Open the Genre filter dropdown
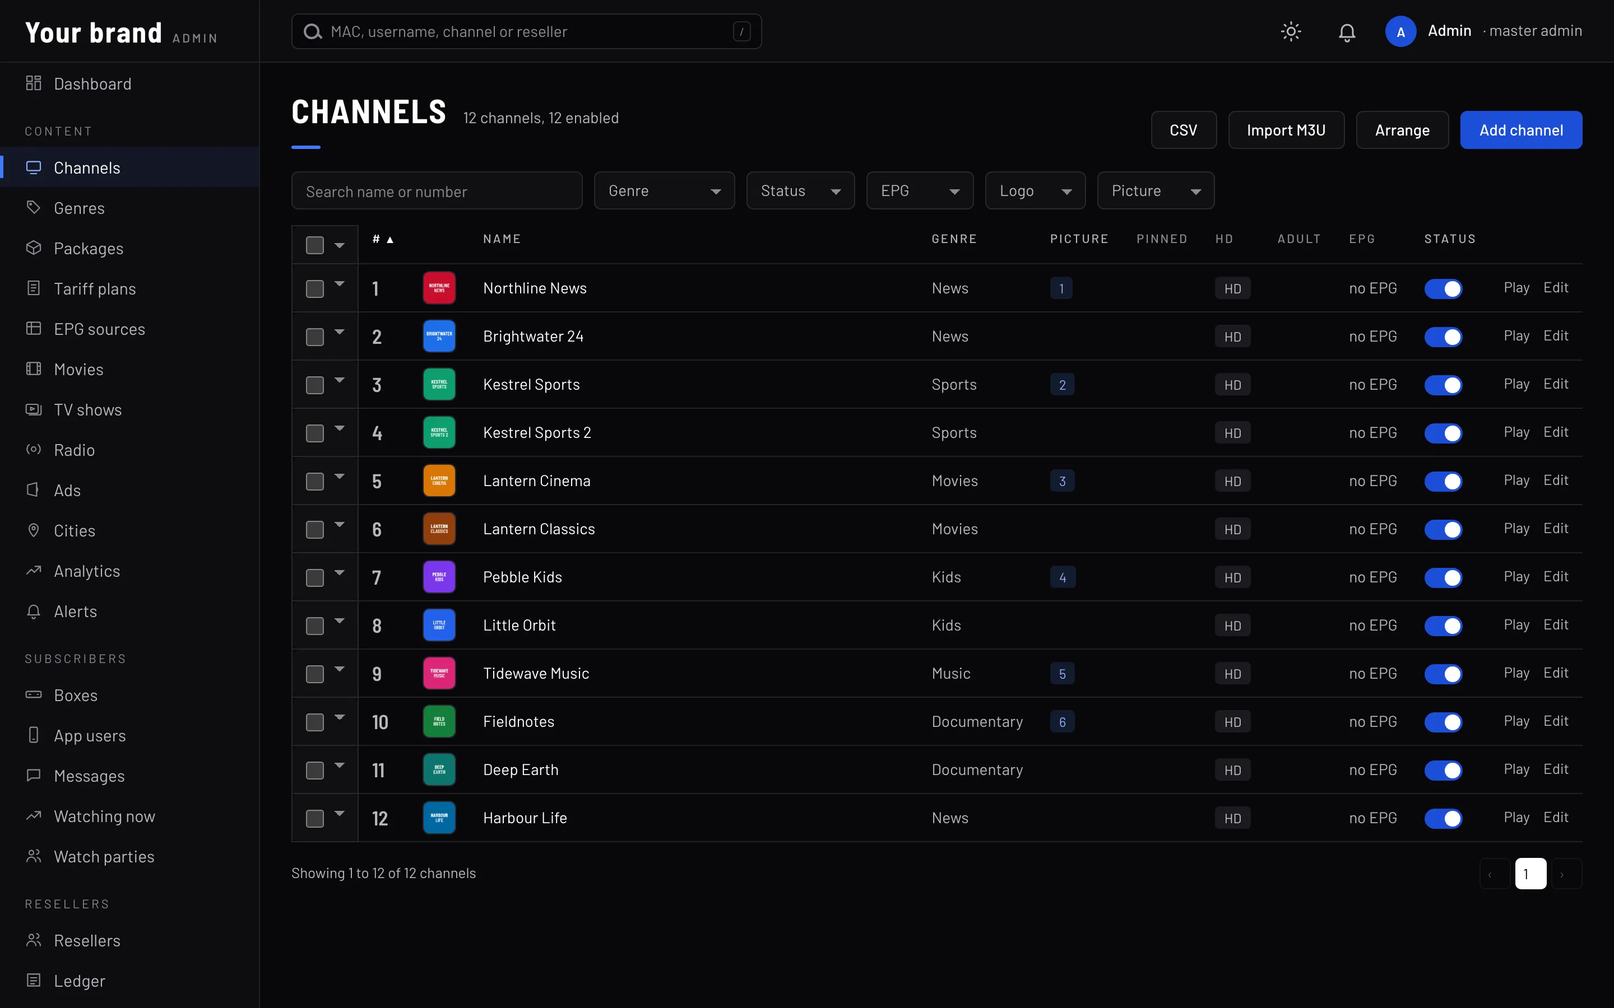The height and width of the screenshot is (1008, 1614). 664,190
